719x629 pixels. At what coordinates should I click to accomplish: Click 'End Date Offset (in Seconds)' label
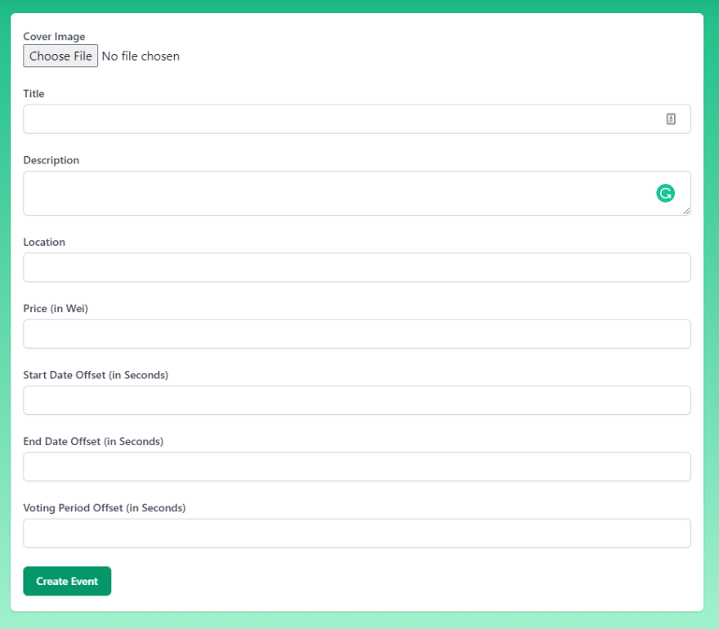point(93,441)
